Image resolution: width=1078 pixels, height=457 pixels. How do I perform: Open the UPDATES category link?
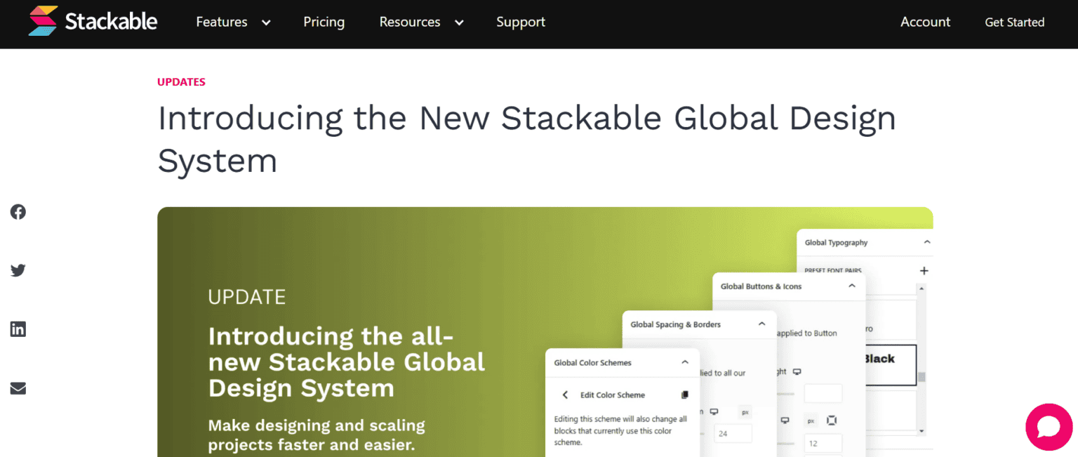pyautogui.click(x=181, y=81)
